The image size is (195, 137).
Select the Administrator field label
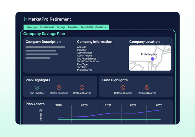pos(84,53)
